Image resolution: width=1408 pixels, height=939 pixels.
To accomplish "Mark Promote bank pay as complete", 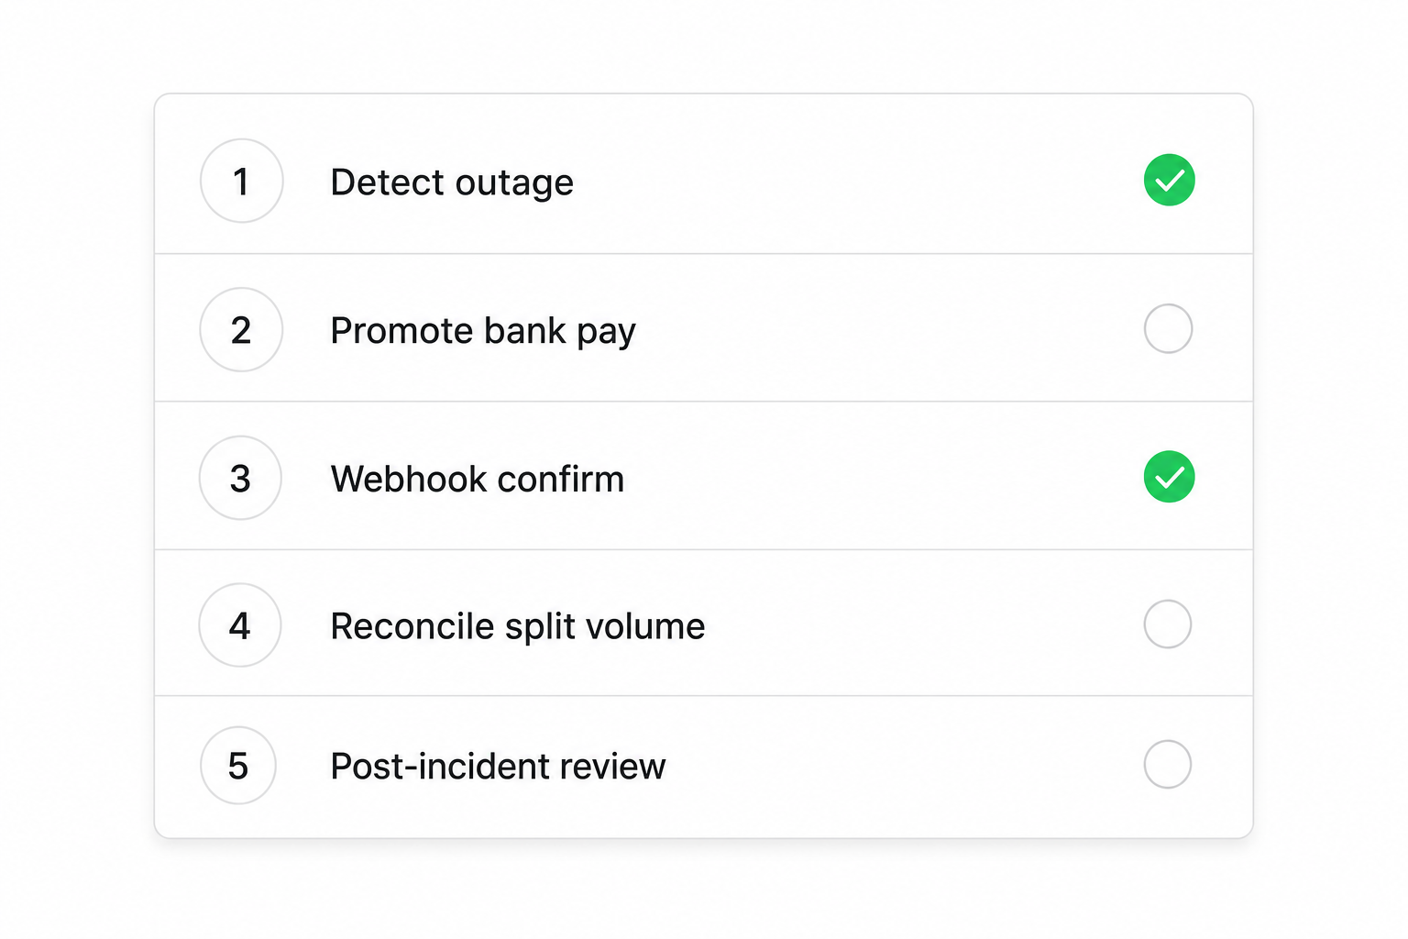I will (1168, 328).
